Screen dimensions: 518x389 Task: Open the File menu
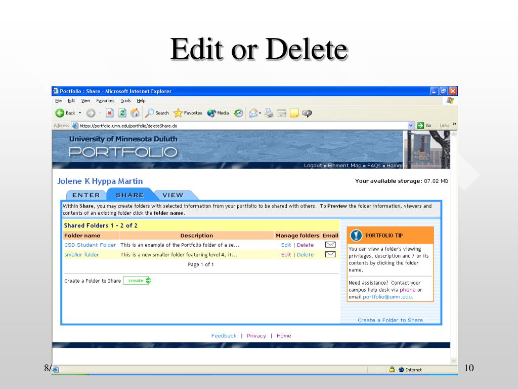[x=59, y=101]
